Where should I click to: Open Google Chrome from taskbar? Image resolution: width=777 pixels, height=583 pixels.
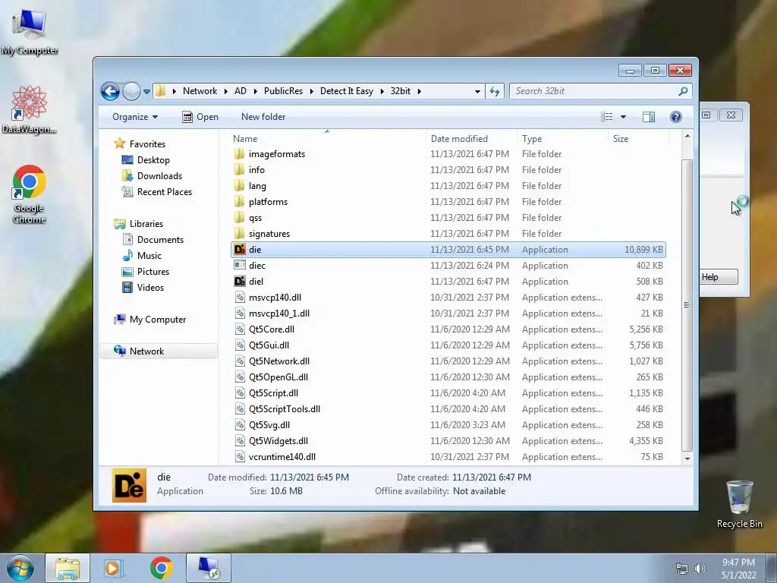(162, 568)
